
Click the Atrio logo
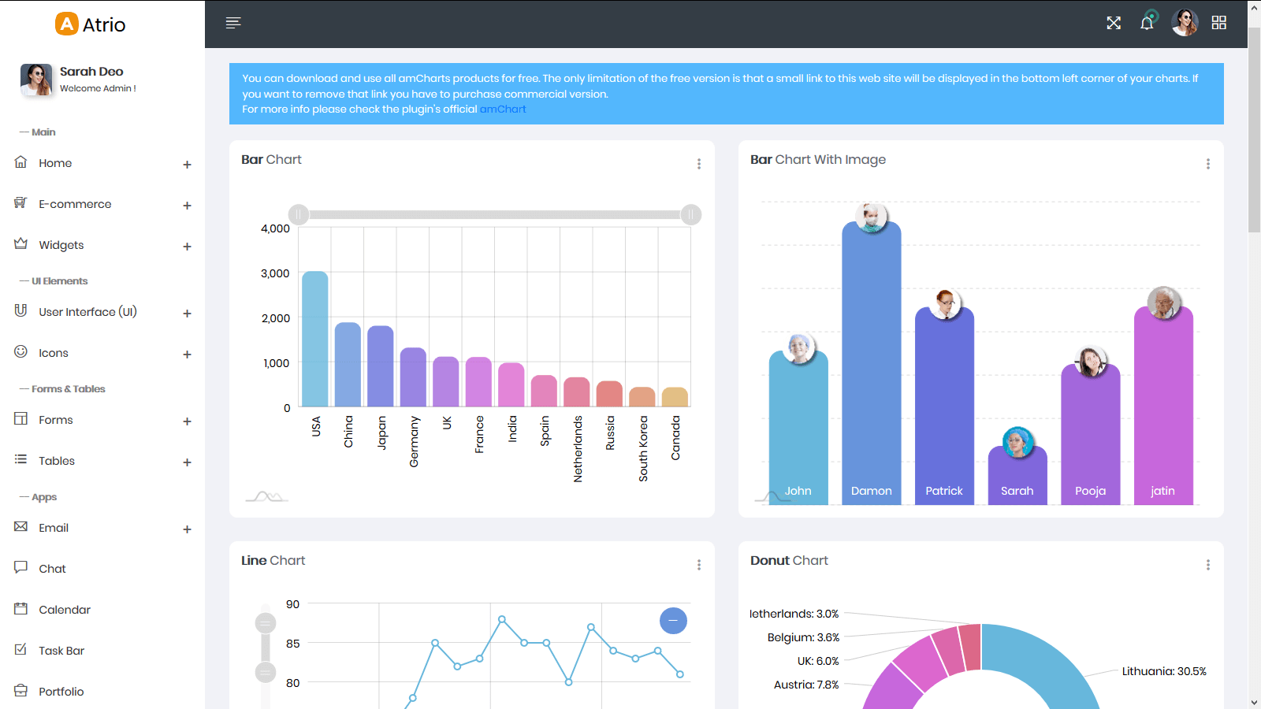[91, 24]
